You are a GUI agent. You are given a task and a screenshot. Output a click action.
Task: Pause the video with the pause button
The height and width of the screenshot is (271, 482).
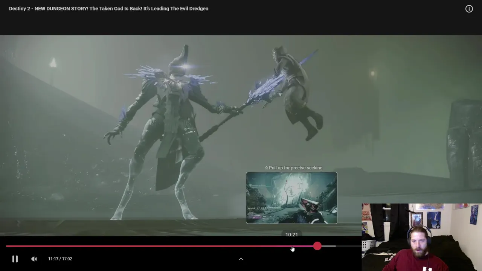pos(15,259)
